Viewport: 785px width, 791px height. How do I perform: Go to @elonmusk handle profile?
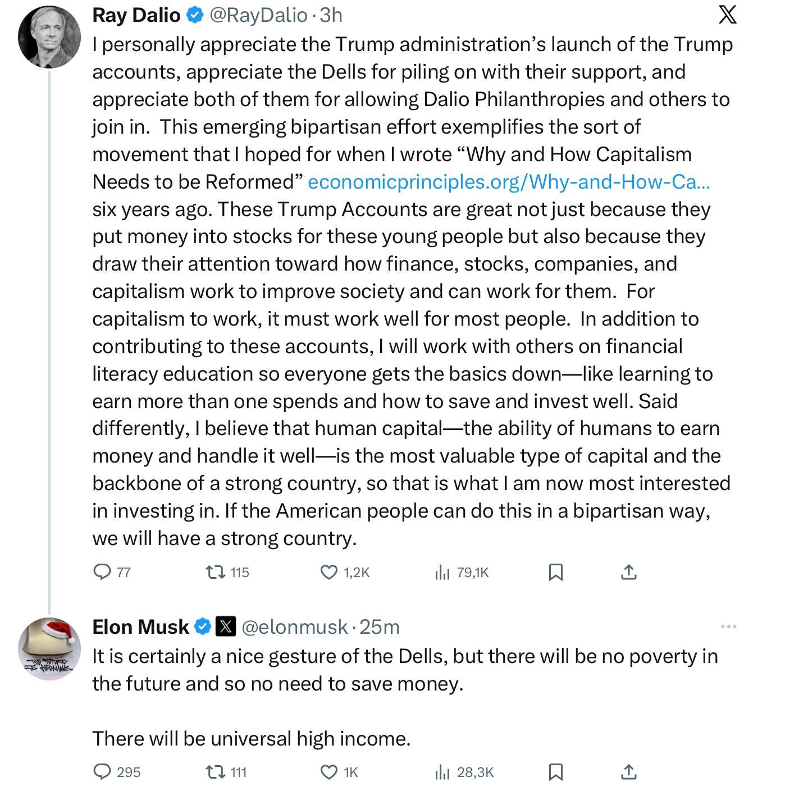point(294,627)
